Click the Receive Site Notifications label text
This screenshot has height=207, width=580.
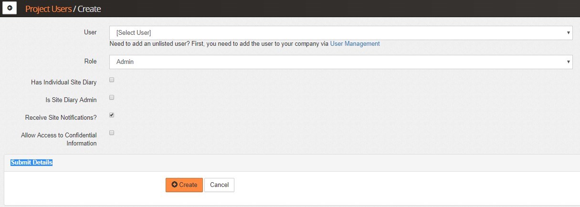point(61,118)
